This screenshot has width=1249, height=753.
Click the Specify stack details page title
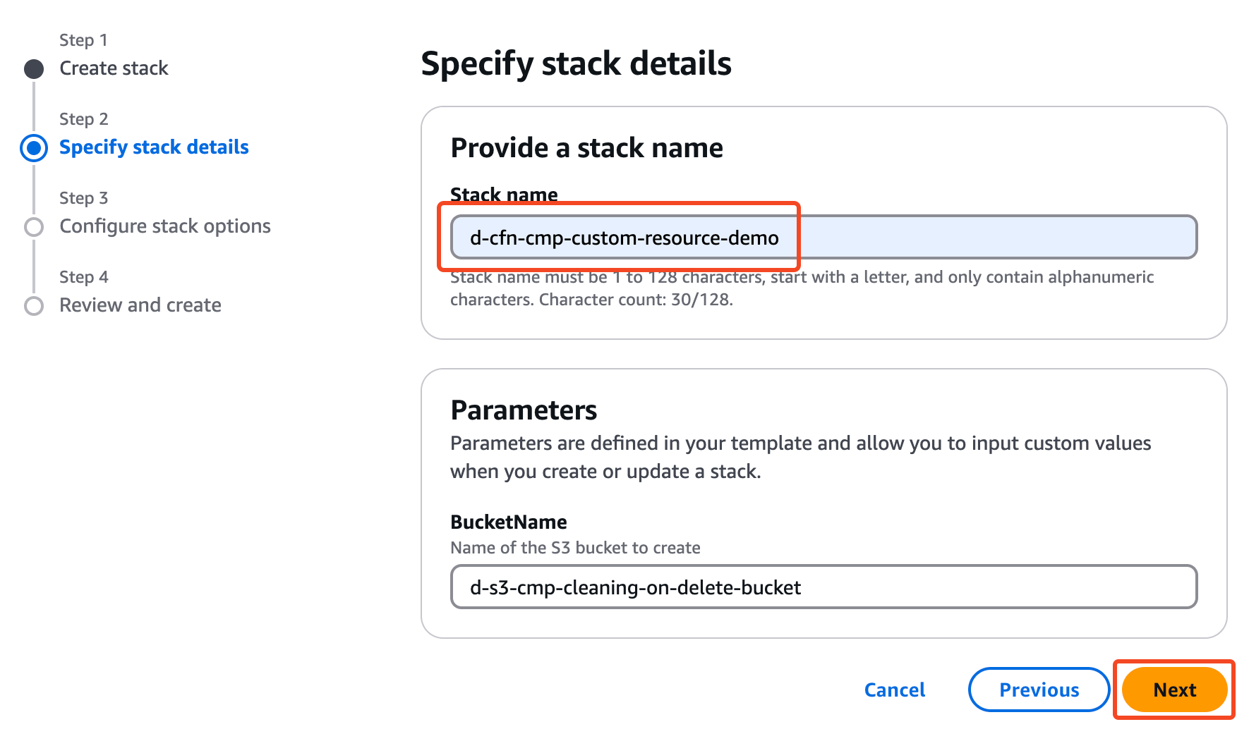click(576, 64)
